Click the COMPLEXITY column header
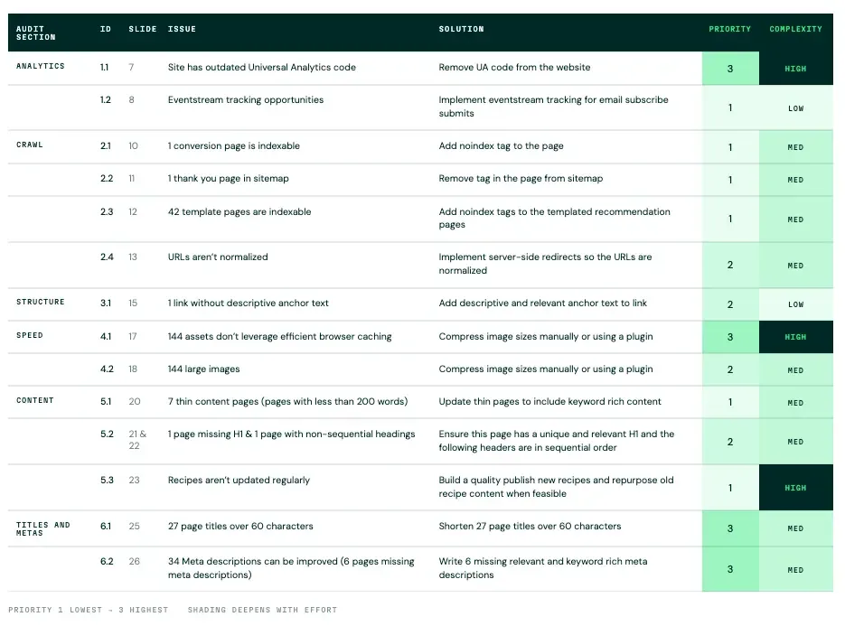The image size is (845, 626). [x=795, y=29]
